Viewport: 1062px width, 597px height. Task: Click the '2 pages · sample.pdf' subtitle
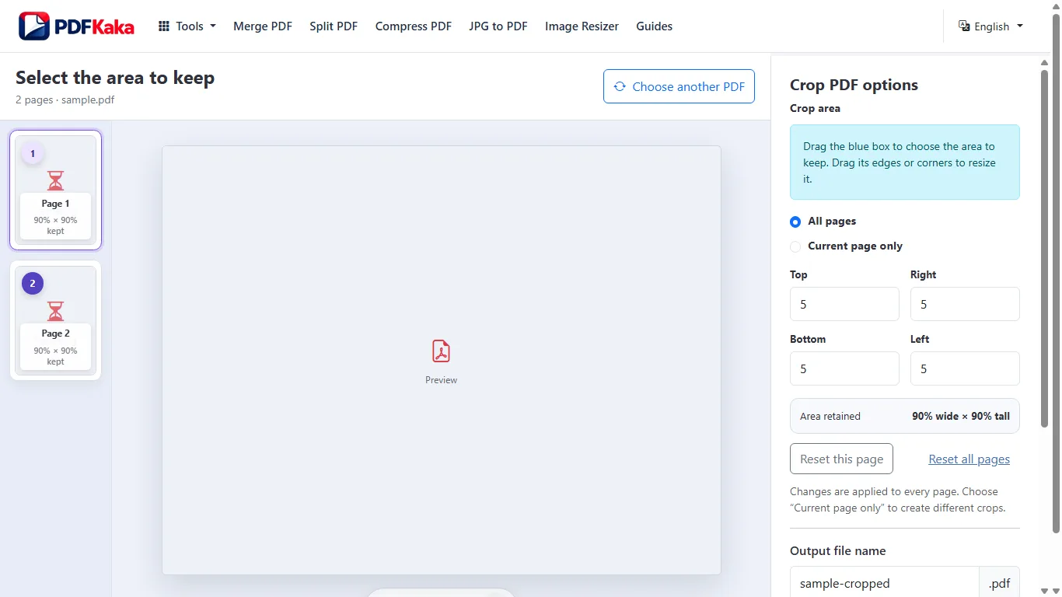tap(65, 99)
